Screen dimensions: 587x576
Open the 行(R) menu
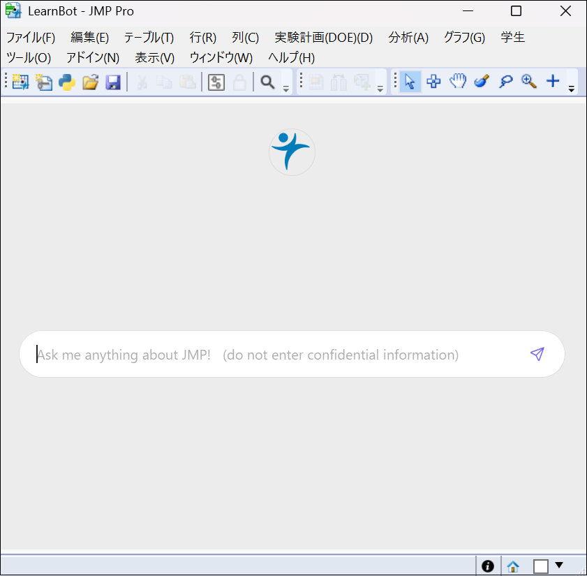[x=203, y=38]
